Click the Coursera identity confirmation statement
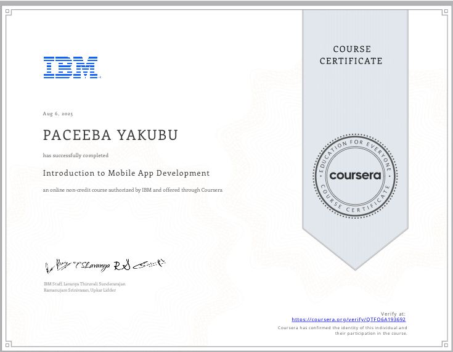453x352 pixels. pos(342,330)
